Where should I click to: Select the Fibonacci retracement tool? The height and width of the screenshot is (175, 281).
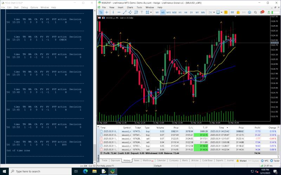pyautogui.click(x=136, y=12)
